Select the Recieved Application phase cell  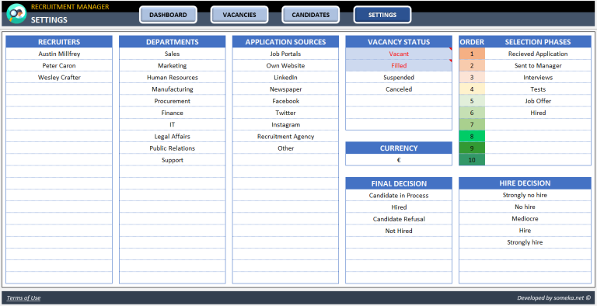click(538, 54)
